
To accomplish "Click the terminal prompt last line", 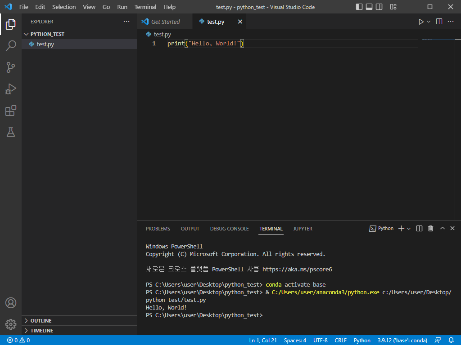I will coord(204,315).
